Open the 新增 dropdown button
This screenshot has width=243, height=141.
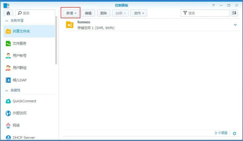71,13
